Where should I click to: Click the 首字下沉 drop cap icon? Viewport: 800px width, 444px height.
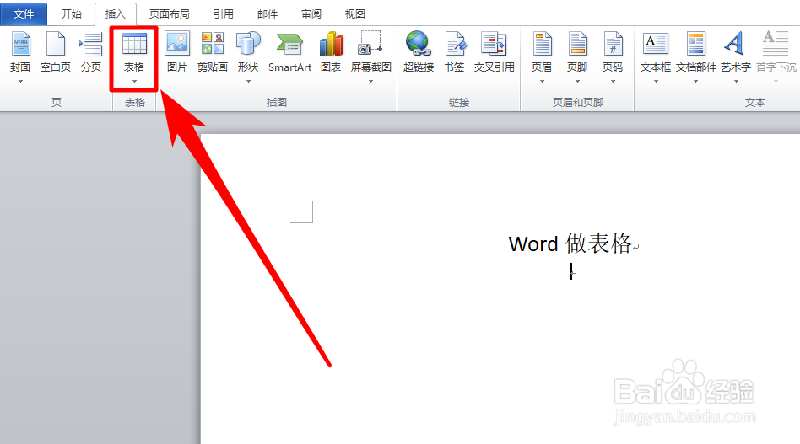(776, 43)
